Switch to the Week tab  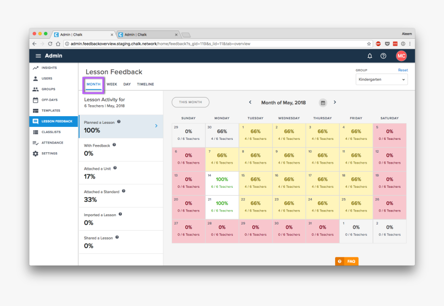112,84
